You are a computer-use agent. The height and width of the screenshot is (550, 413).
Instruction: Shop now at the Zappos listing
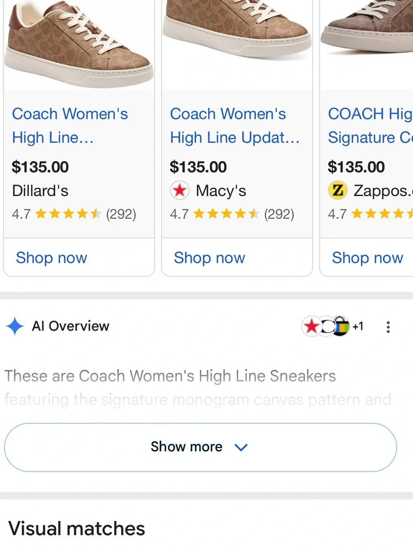pos(368,258)
